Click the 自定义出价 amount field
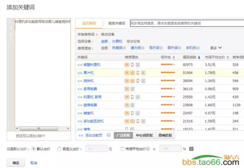Viewport: 244px width, 168px height. (96, 149)
